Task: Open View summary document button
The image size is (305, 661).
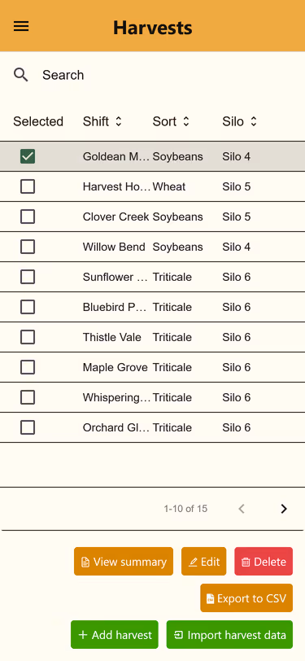Action: pos(124,562)
